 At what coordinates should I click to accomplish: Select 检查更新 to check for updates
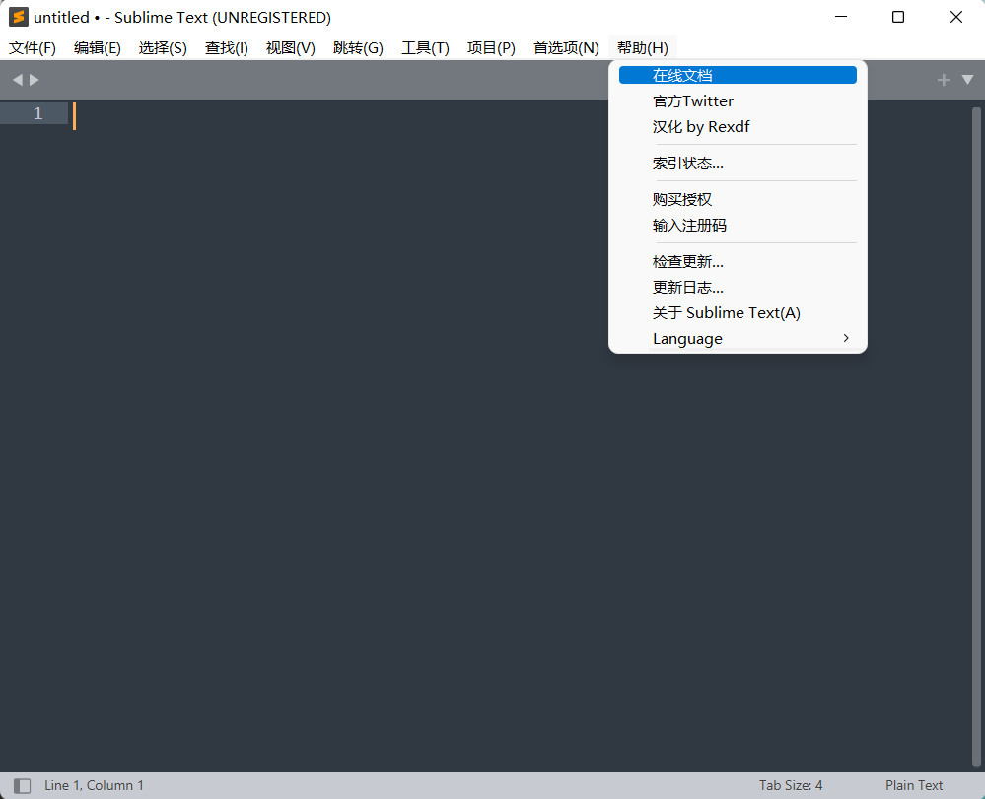[687, 261]
